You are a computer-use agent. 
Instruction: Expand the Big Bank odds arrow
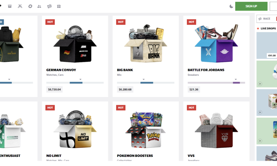(x=143, y=79)
